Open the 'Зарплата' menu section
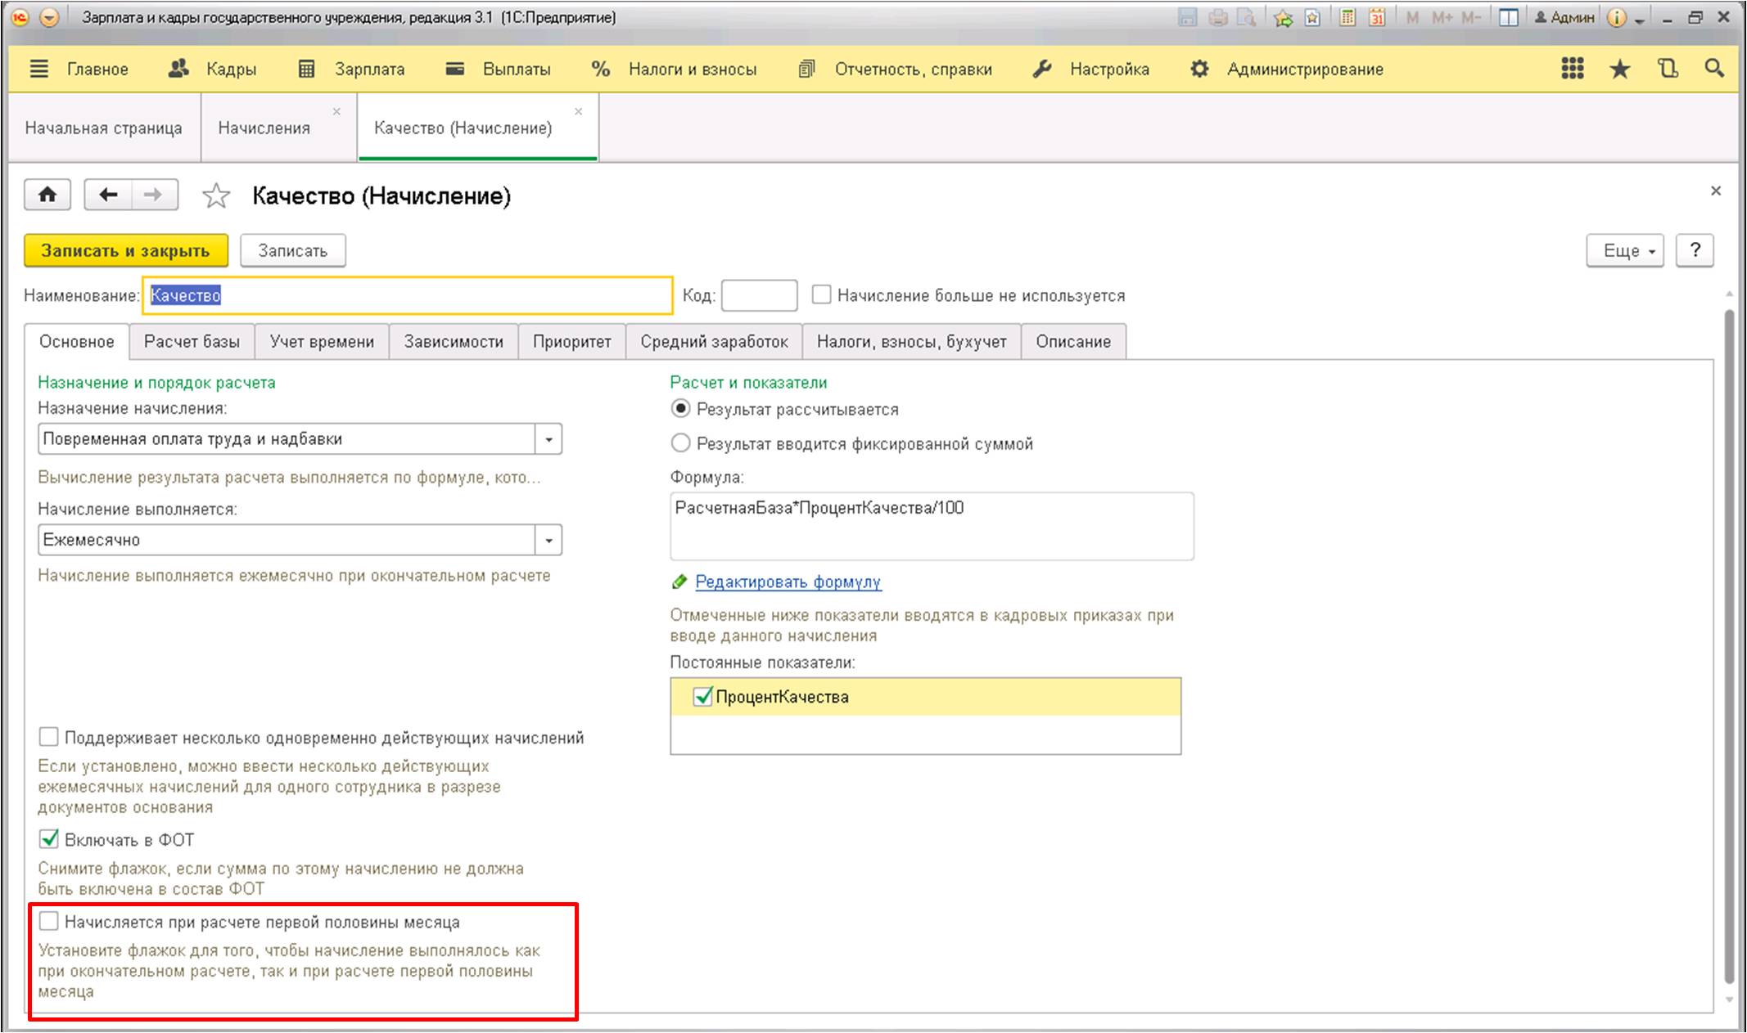This screenshot has width=1747, height=1033. tap(368, 70)
